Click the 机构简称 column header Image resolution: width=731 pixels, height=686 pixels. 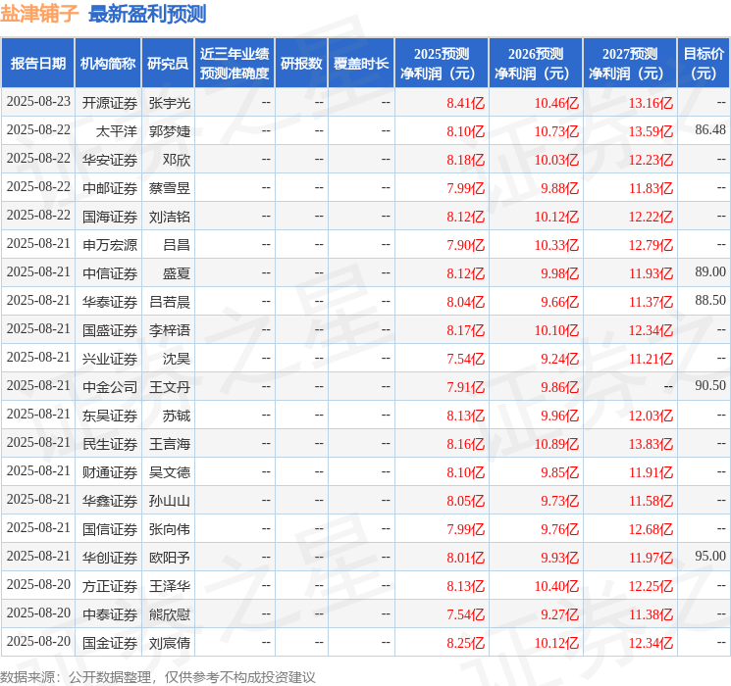point(108,64)
